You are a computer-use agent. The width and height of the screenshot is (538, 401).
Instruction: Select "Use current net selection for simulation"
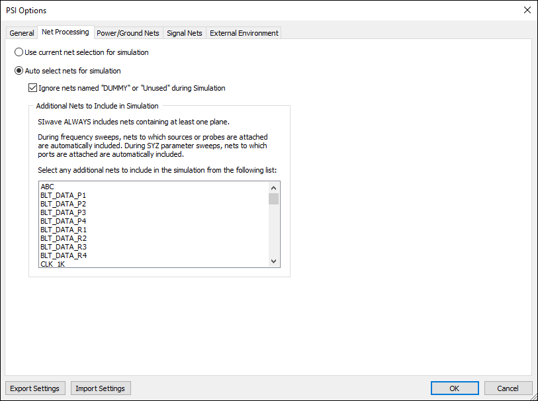coord(19,52)
